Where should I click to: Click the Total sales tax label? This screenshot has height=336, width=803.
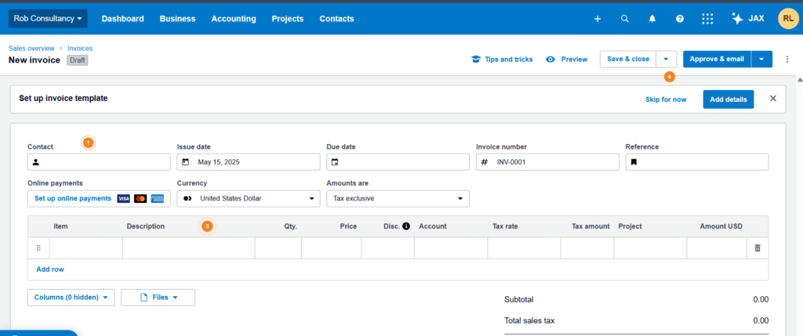click(529, 320)
